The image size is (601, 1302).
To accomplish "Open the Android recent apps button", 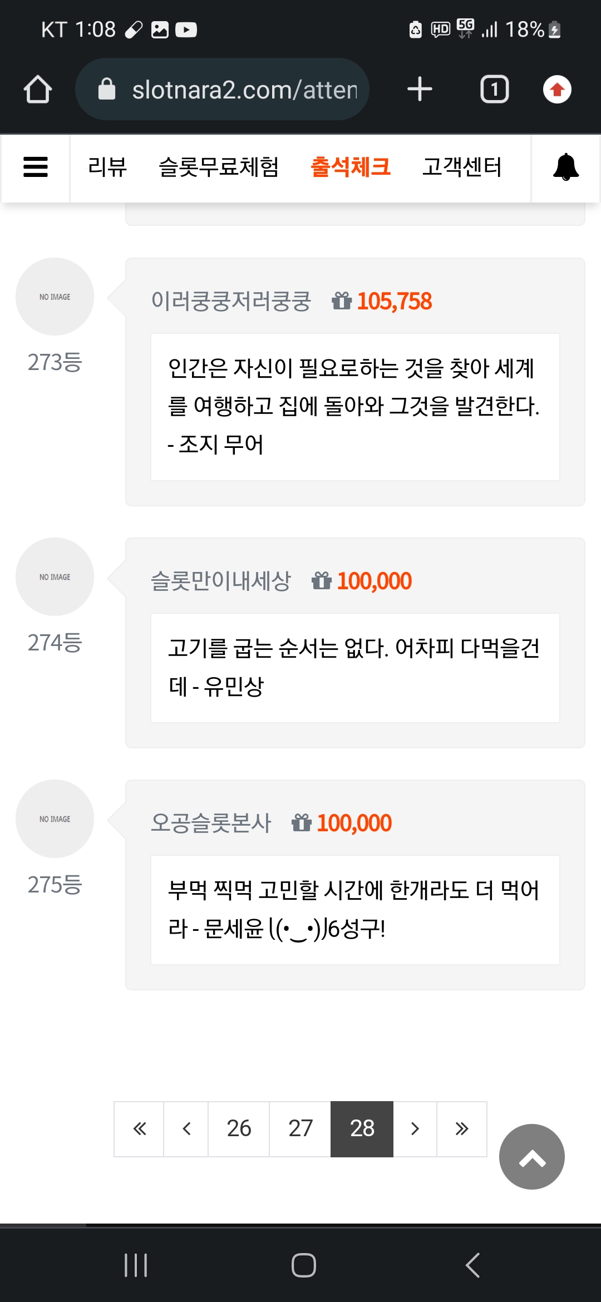I will pos(136,1265).
